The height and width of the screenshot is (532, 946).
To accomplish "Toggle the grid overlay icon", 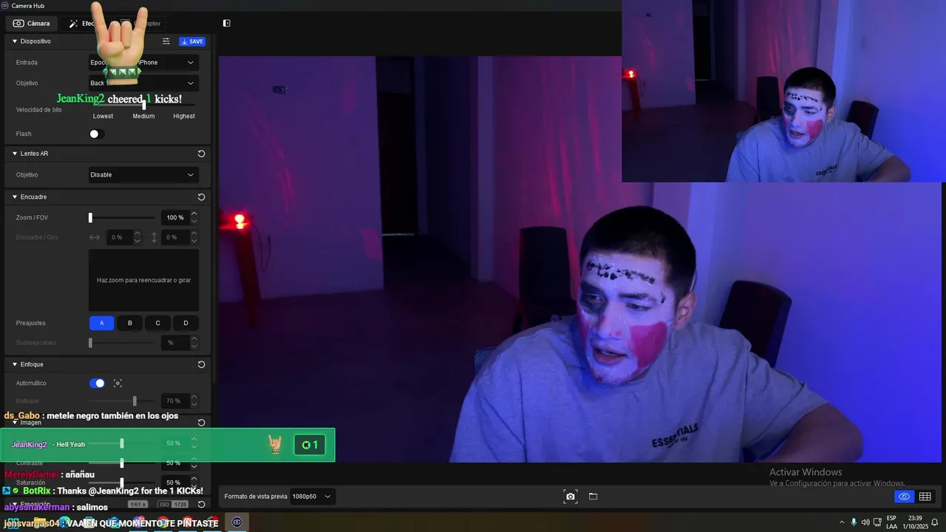I will [925, 497].
